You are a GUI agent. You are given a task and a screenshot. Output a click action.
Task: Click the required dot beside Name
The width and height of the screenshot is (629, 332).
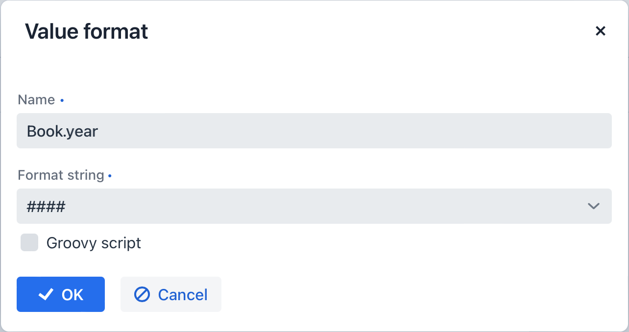point(62,100)
